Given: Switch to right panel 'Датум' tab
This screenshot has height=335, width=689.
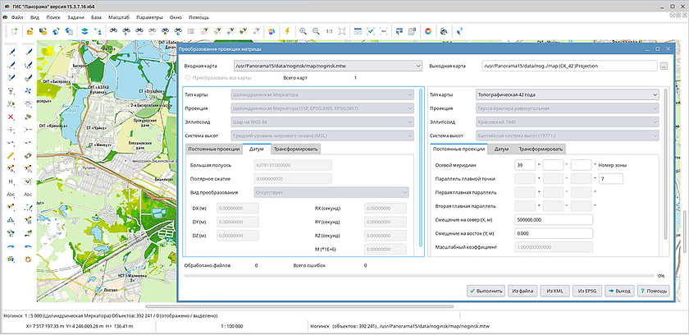Looking at the screenshot, I should pos(501,149).
